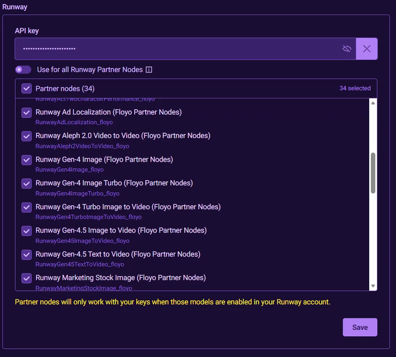This screenshot has height=357, width=396.
Task: Uncheck the Runway Gen-4 Image (Floyo Partner Nodes) checkbox
Action: 26,160
